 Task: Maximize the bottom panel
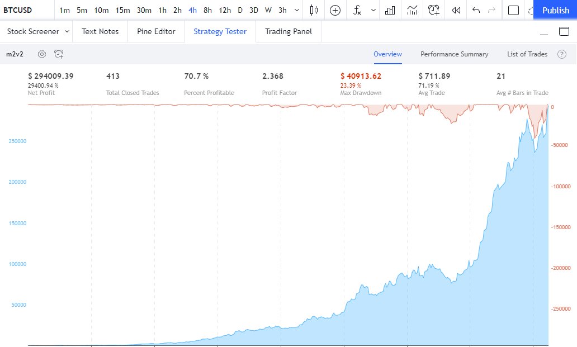point(564,31)
